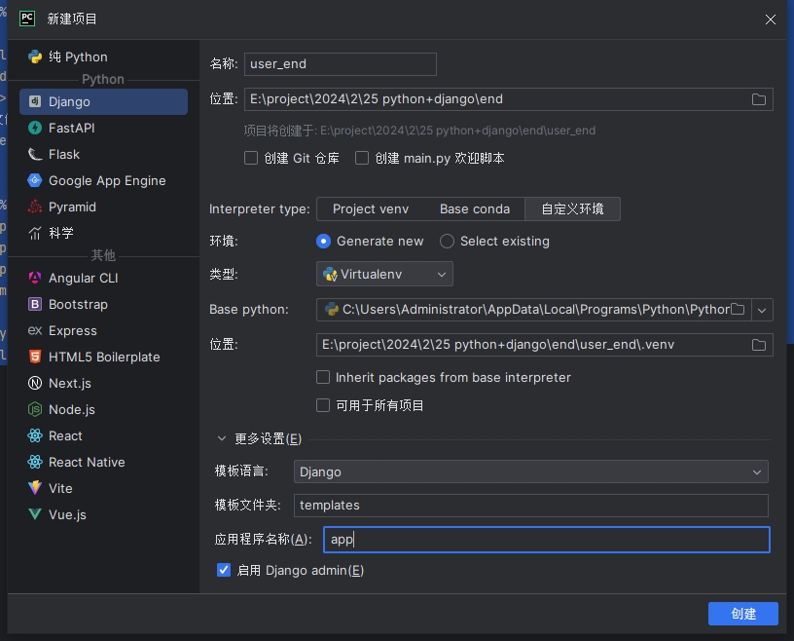Pick the React atom icon

coord(35,435)
